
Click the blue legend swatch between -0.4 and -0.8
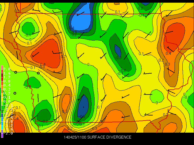2,119
